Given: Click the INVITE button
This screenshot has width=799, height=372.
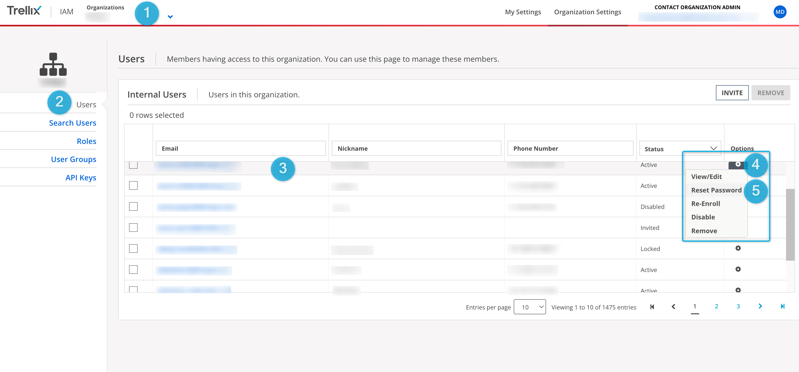Looking at the screenshot, I should pyautogui.click(x=732, y=93).
